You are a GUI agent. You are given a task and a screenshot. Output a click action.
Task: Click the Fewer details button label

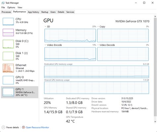pyautogui.click(x=13, y=127)
